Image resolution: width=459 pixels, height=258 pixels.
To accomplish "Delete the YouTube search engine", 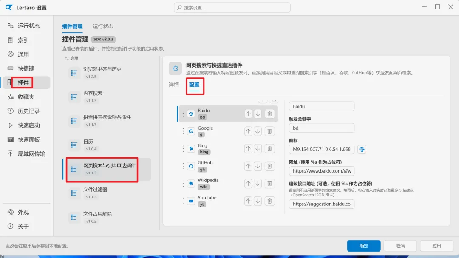I will click(269, 201).
